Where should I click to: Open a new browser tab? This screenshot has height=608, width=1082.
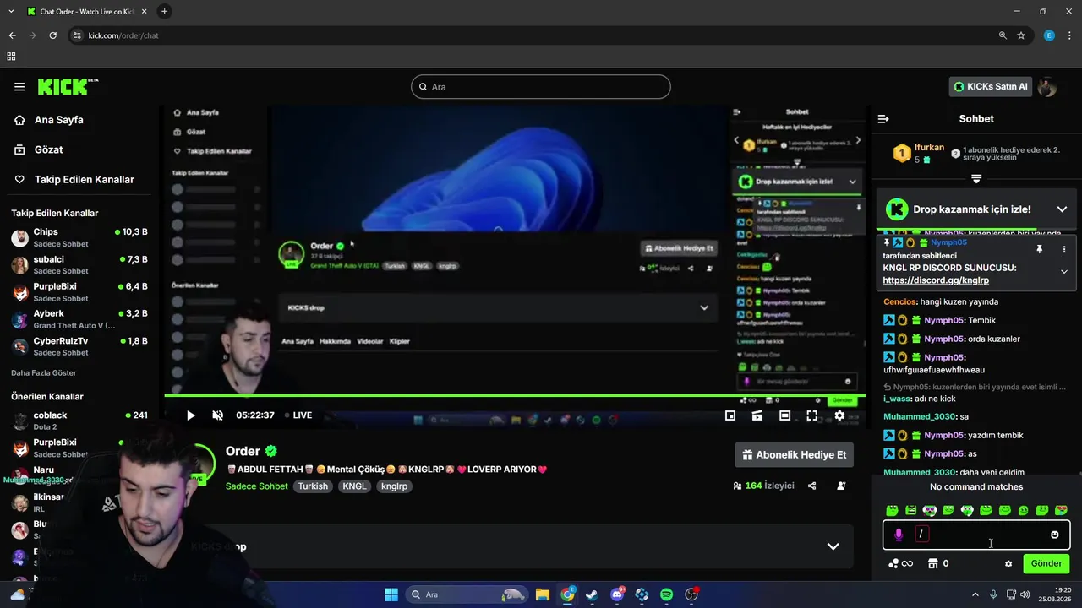[x=164, y=11]
